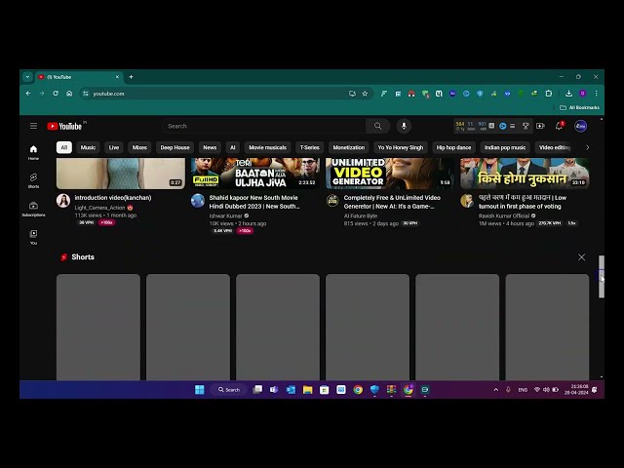Open the YouTube account avatar menu
624x468 pixels.
click(580, 126)
